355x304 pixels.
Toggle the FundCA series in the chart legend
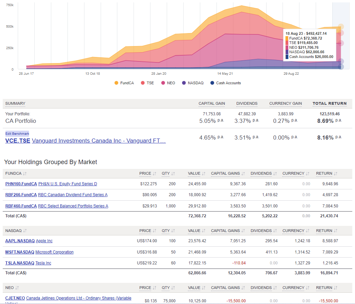tap(124, 83)
